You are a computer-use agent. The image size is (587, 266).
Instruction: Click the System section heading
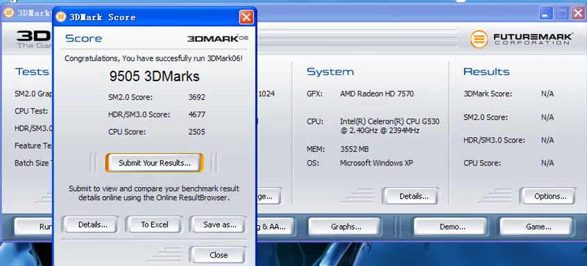(330, 72)
